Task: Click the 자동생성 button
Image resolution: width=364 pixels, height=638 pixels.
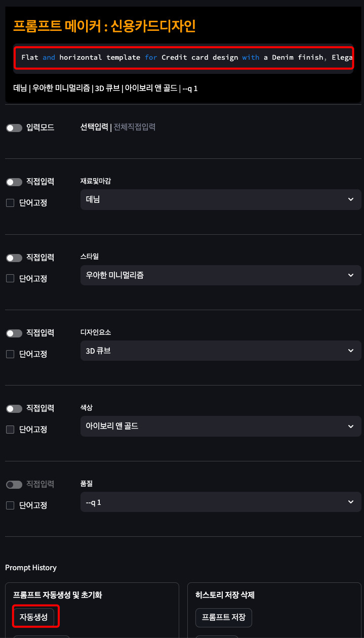Action: 35,616
